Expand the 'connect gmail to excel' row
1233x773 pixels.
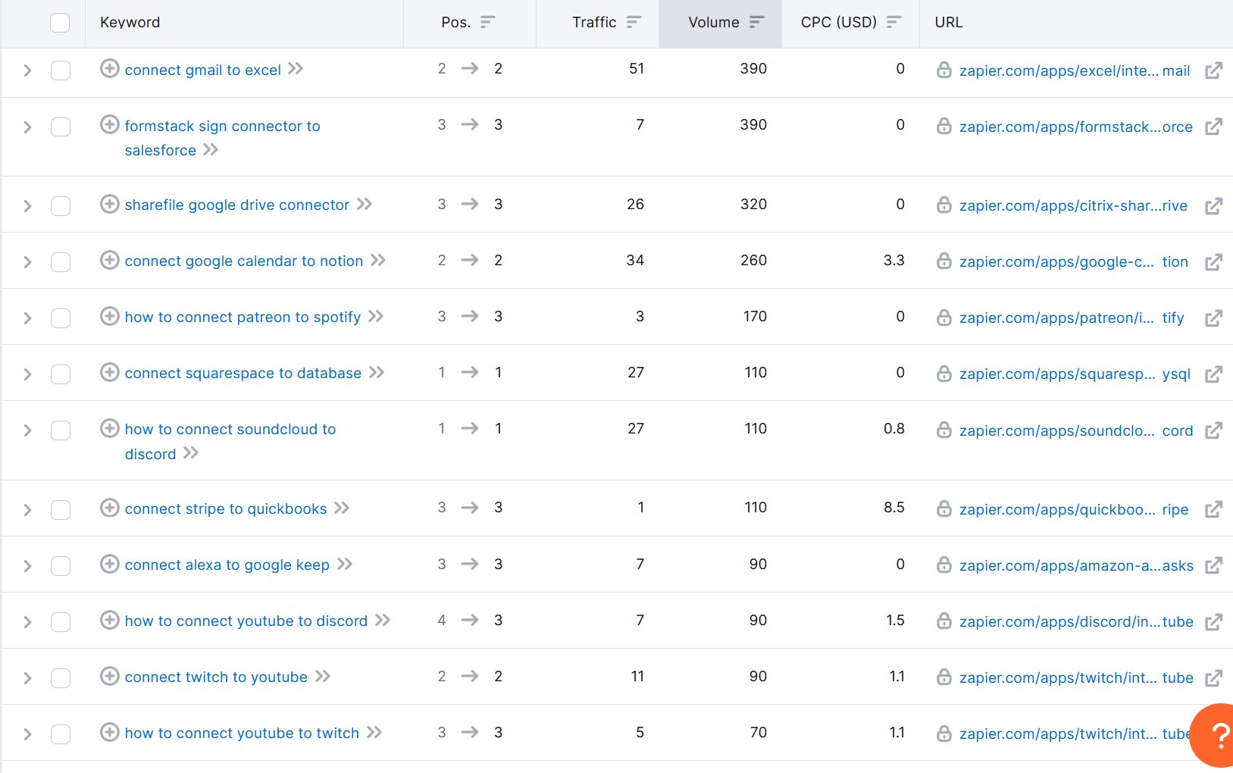[x=27, y=70]
